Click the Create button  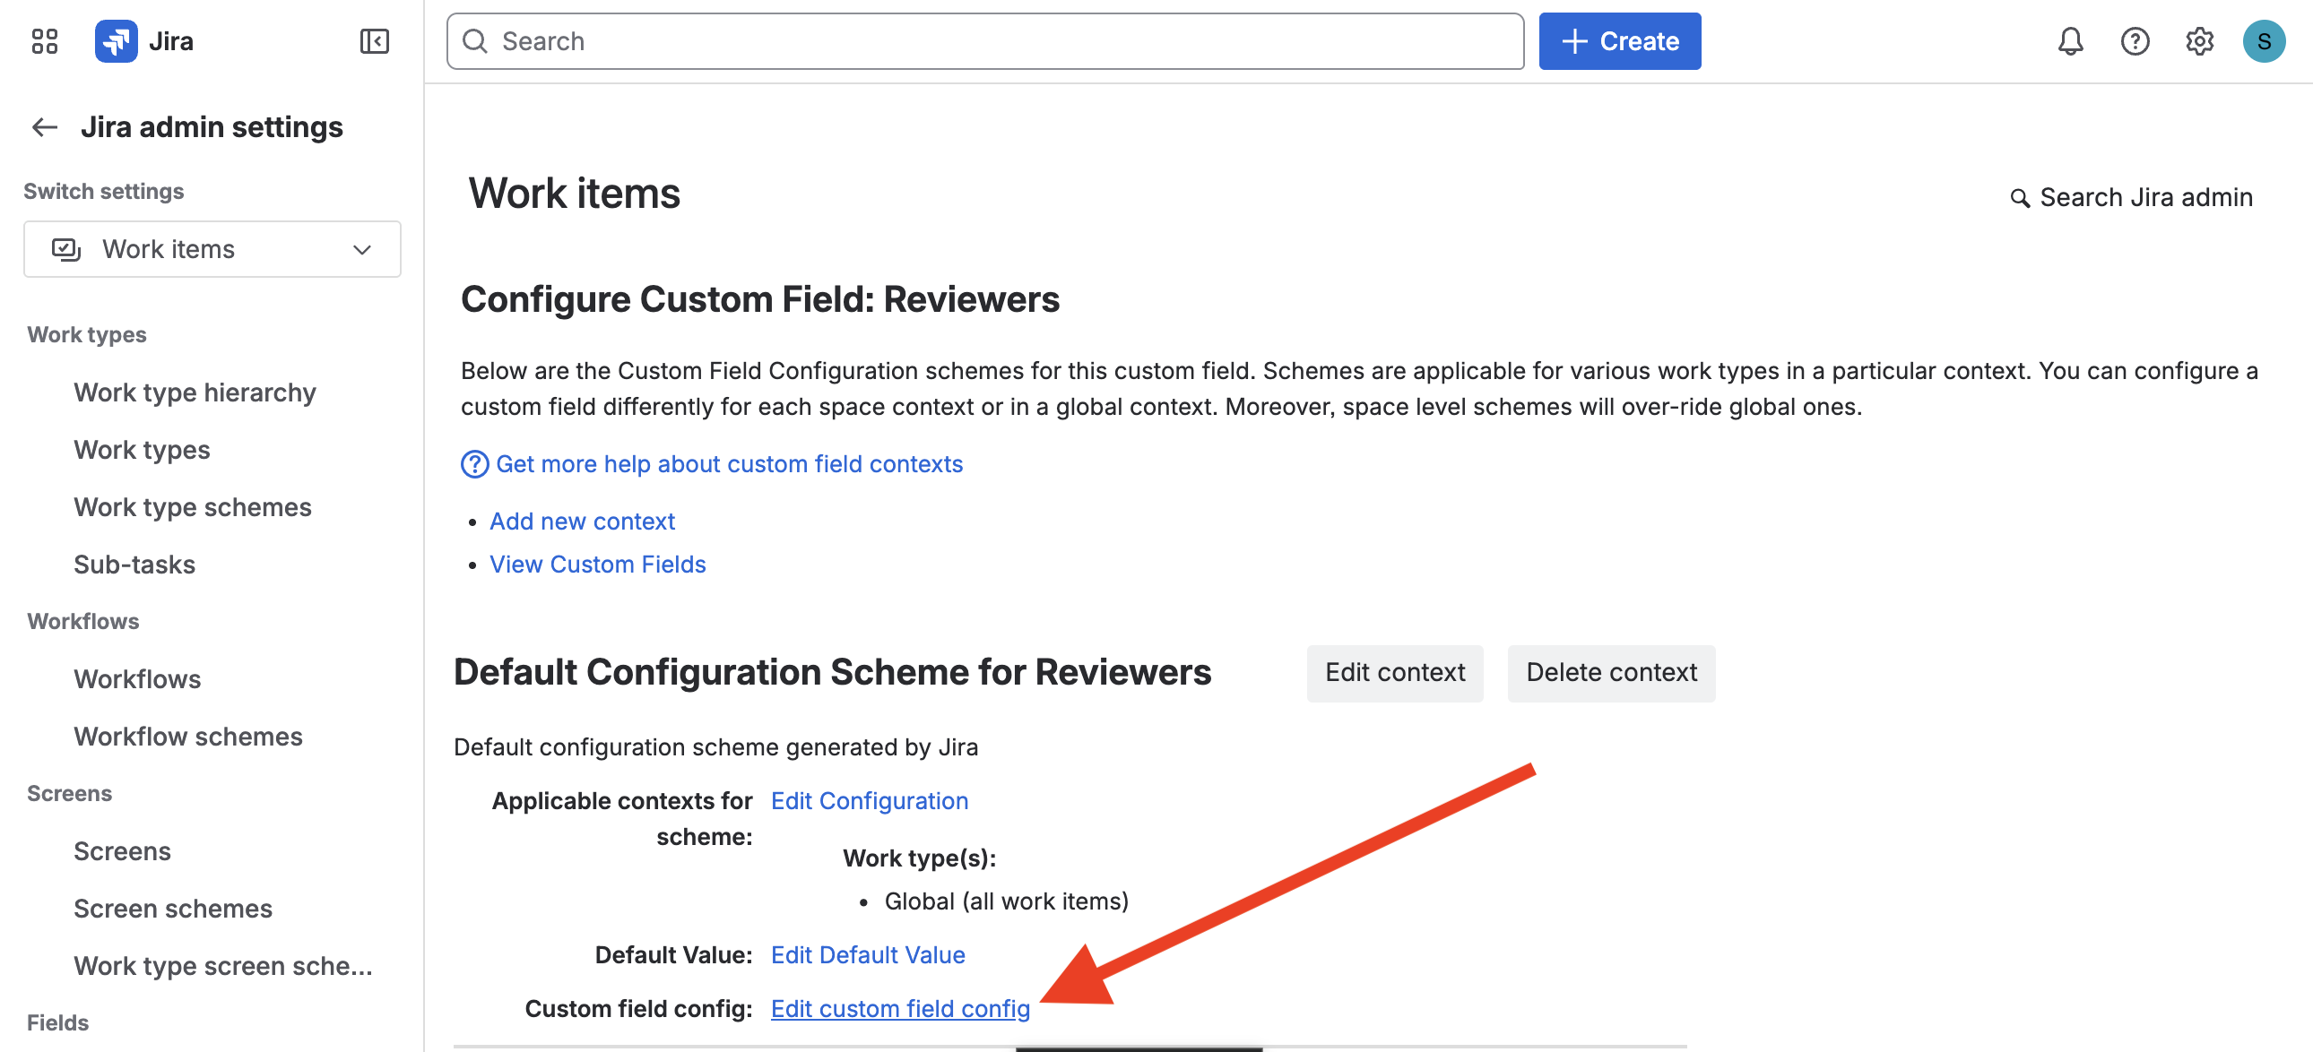coord(1619,40)
